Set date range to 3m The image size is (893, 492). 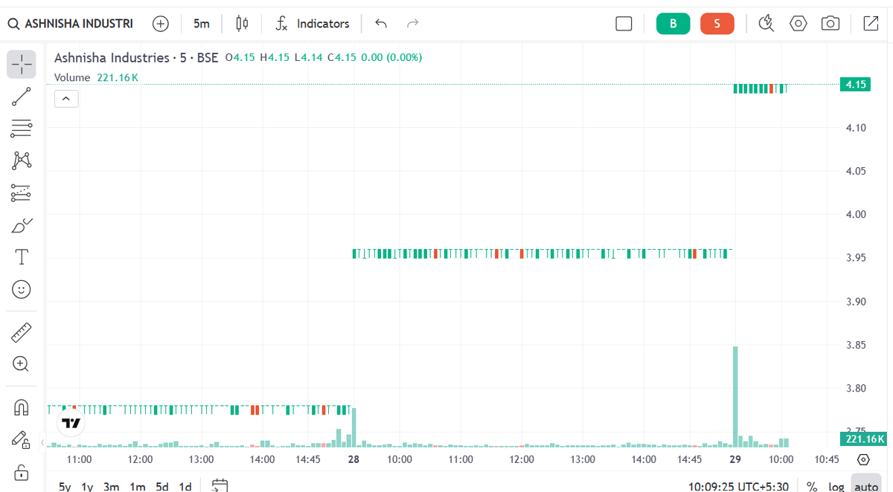[x=112, y=487]
